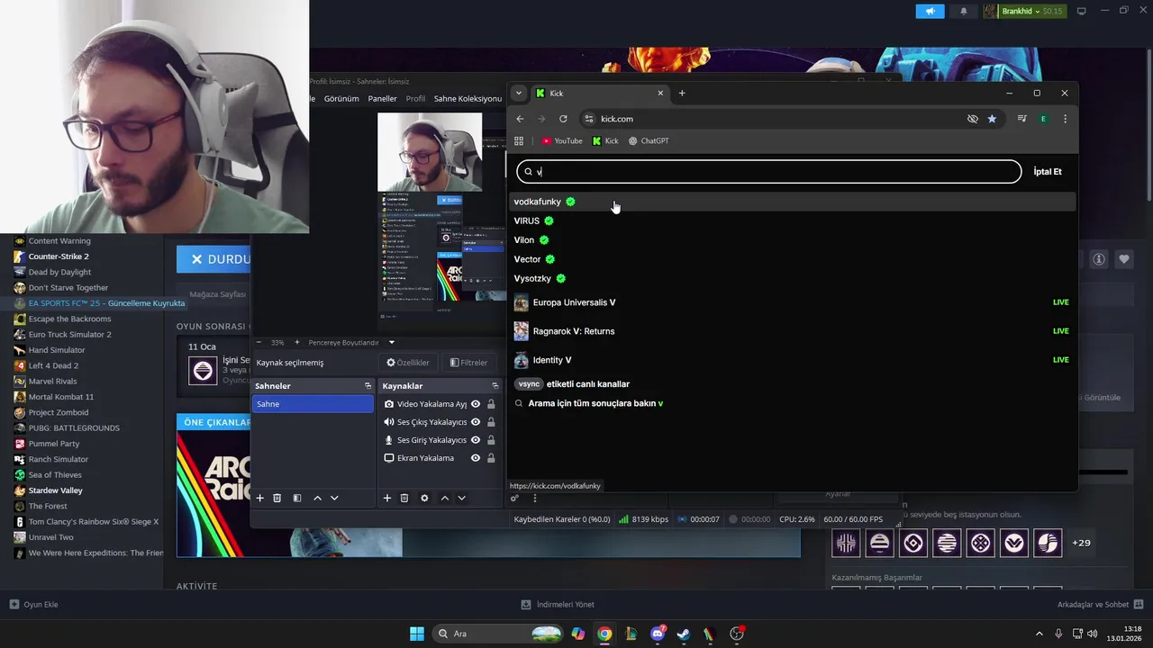Select vodkafunky search suggestion on Kick
The image size is (1153, 648).
pos(793,202)
